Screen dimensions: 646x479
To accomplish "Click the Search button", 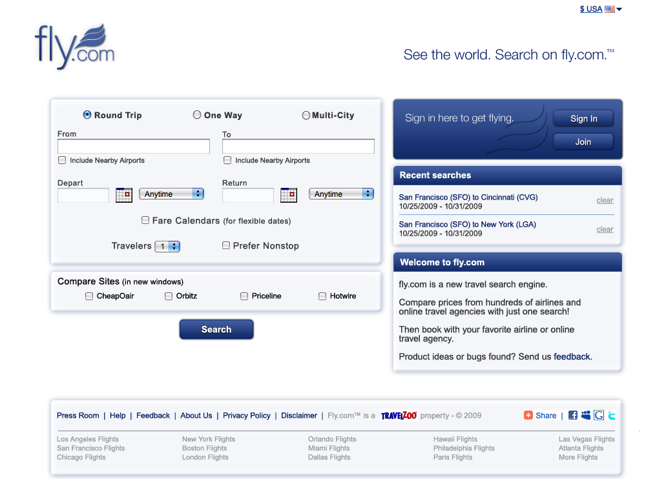I will (216, 329).
